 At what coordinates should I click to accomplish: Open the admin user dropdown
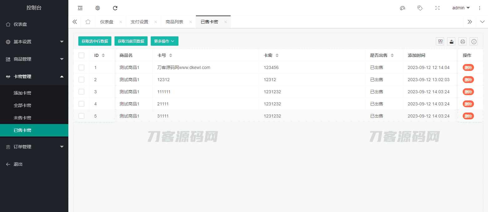tap(461, 8)
